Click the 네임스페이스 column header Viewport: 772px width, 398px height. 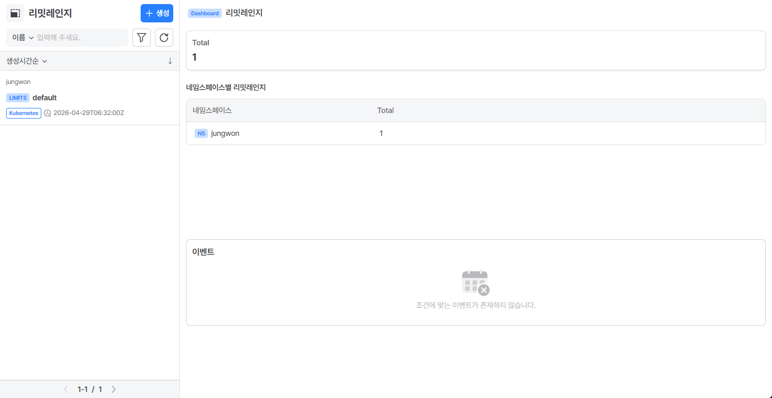tap(212, 110)
